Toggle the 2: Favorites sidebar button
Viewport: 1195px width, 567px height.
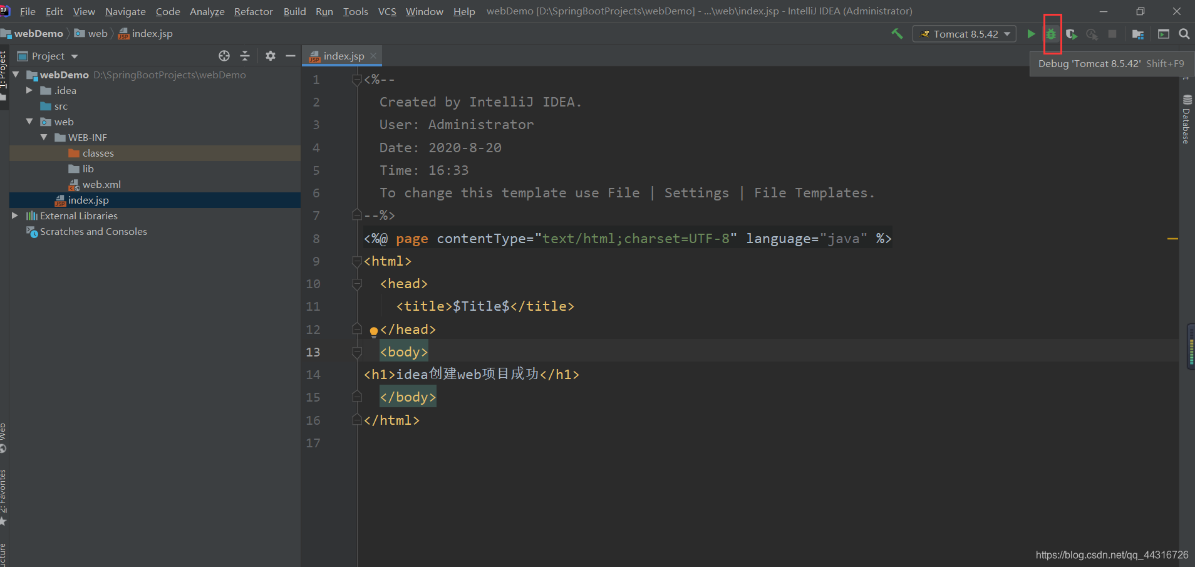(3, 498)
